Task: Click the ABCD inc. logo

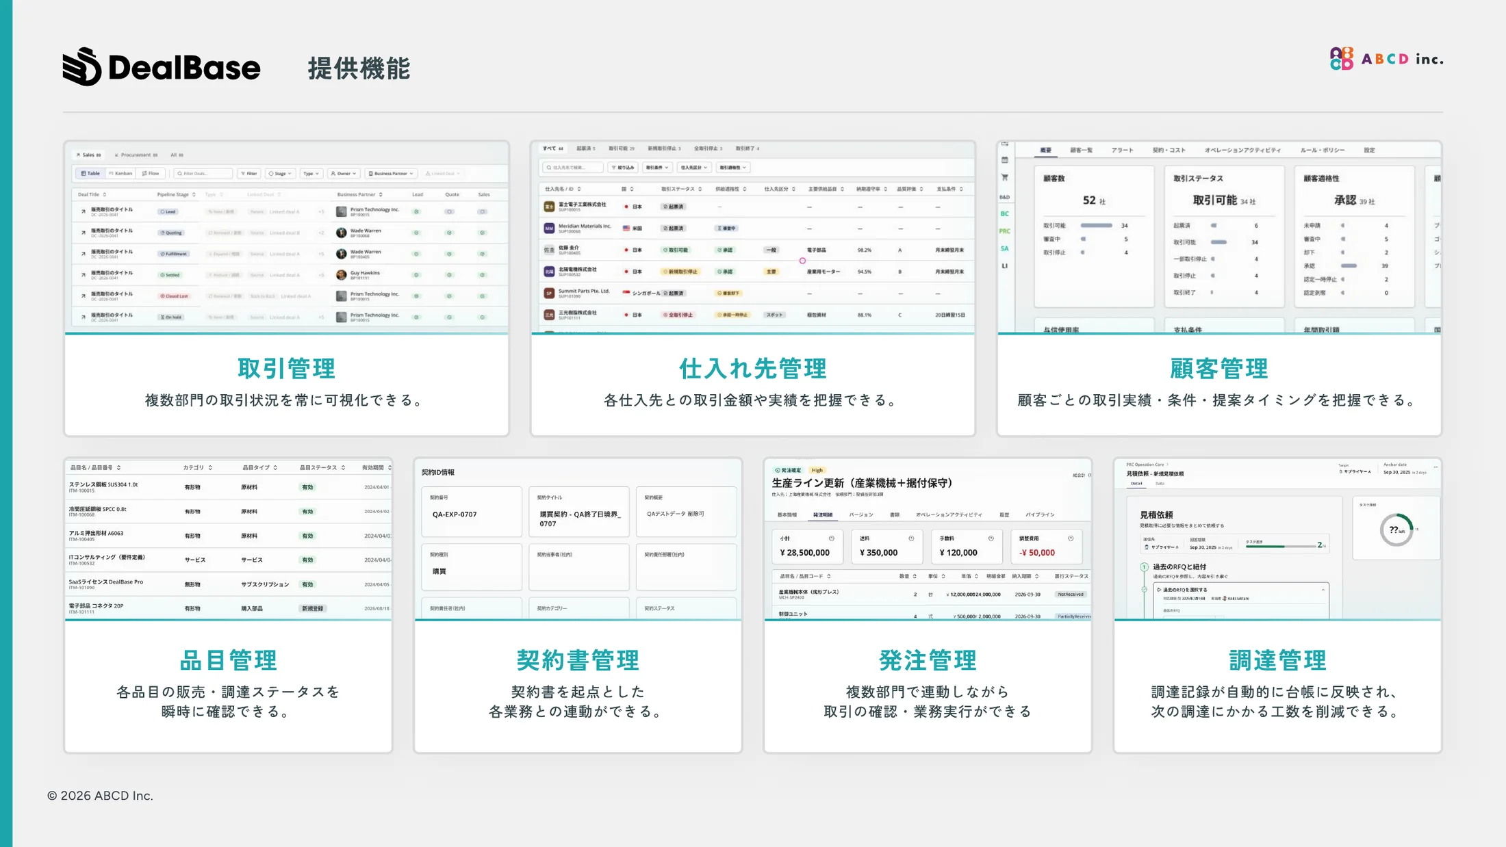Action: pyautogui.click(x=1386, y=59)
